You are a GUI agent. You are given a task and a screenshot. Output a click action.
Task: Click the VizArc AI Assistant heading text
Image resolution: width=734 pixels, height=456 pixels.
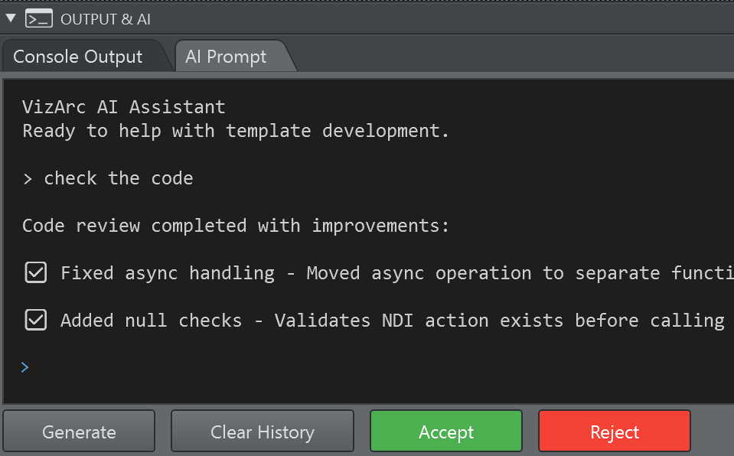coord(123,106)
